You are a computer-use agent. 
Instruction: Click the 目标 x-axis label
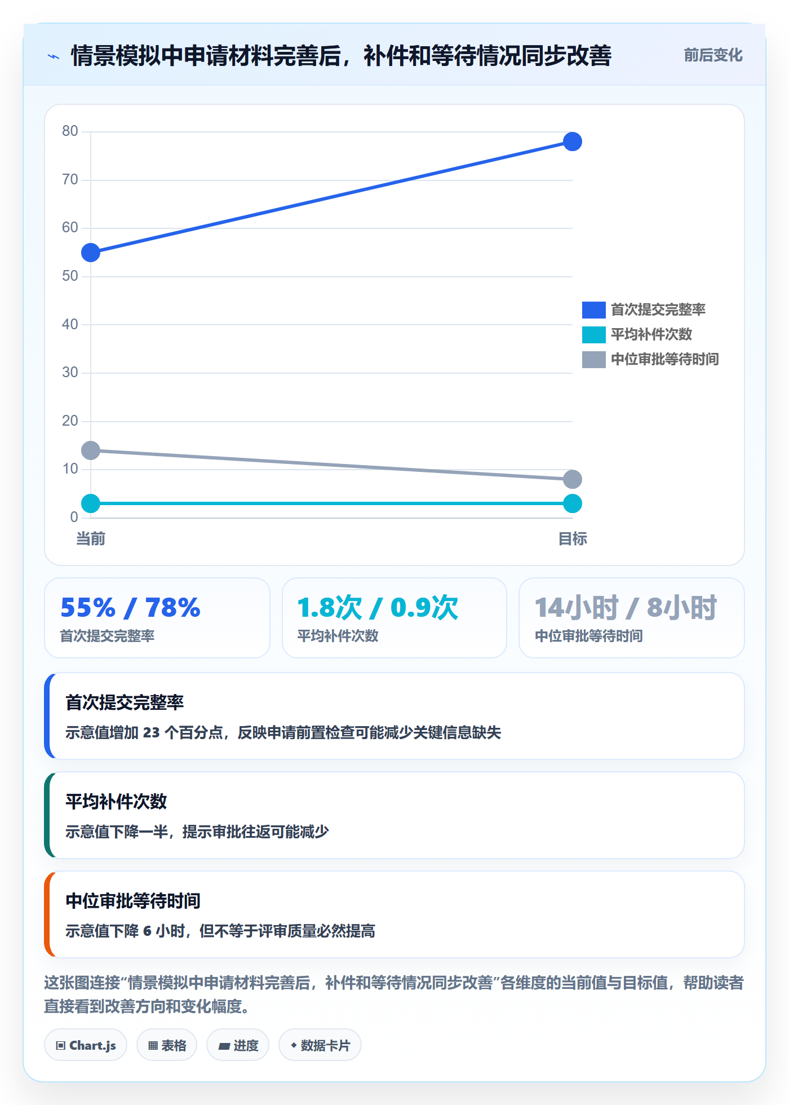coord(573,539)
